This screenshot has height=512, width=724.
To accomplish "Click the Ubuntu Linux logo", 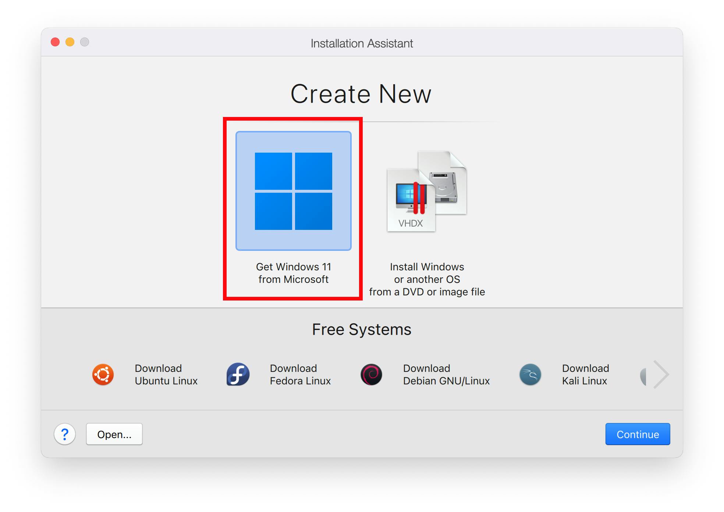I will 103,375.
